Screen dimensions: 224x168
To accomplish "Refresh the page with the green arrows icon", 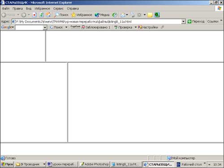I will pyautogui.click(x=41, y=15).
